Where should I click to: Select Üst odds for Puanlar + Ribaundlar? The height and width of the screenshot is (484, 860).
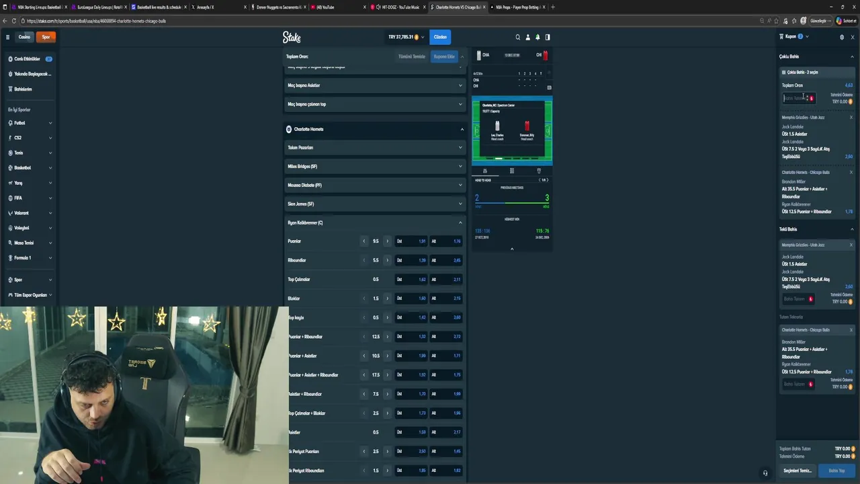point(411,337)
